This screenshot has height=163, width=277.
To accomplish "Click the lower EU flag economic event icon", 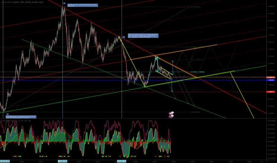I will point(171,116).
